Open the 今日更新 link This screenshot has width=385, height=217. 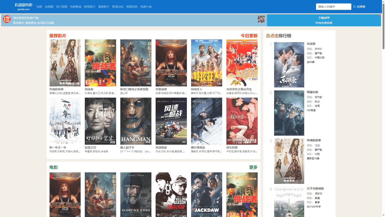click(249, 36)
